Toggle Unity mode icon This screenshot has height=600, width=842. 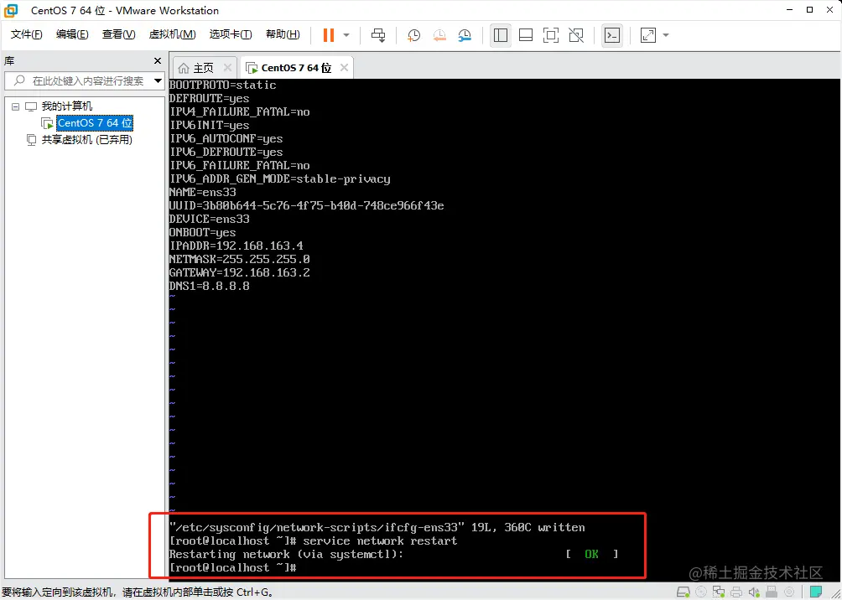[576, 35]
